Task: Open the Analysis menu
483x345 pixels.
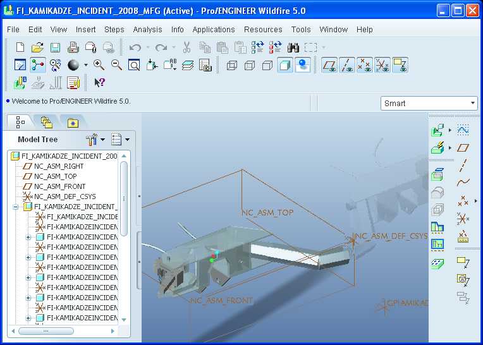Action: pyautogui.click(x=147, y=29)
